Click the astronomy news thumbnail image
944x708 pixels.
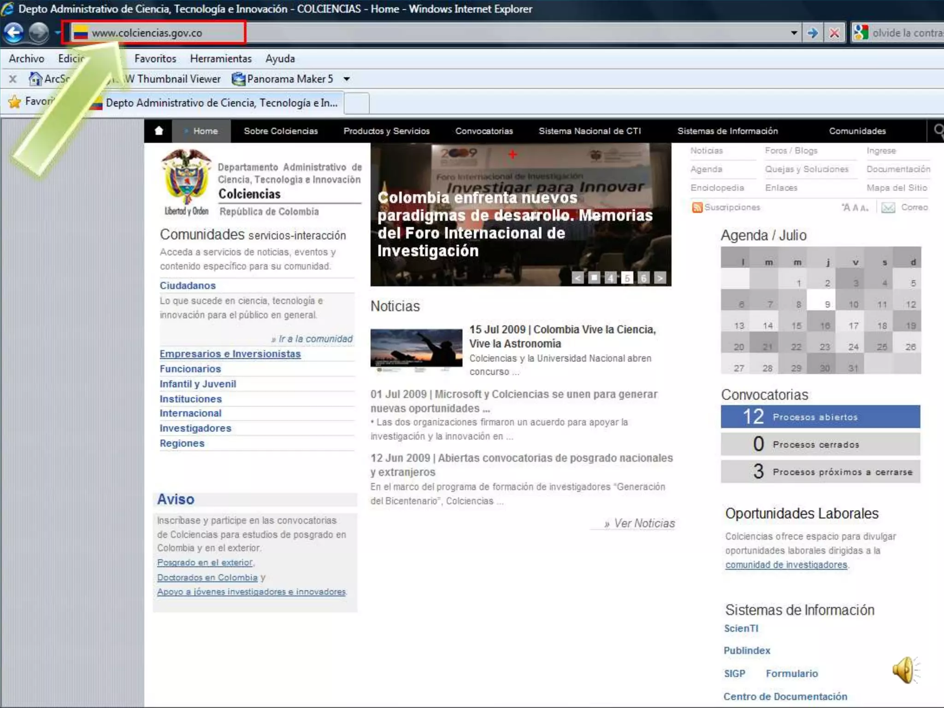(416, 348)
